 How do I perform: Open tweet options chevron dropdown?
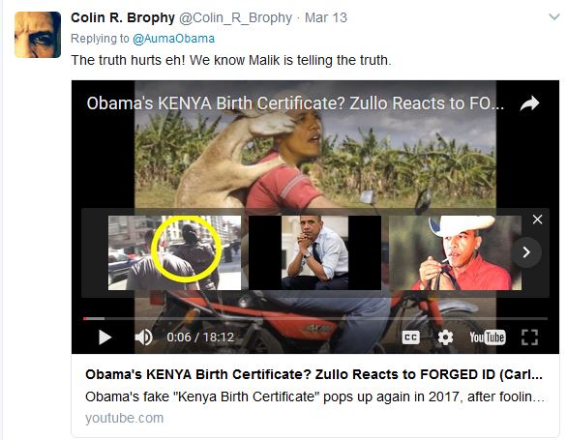[x=554, y=17]
